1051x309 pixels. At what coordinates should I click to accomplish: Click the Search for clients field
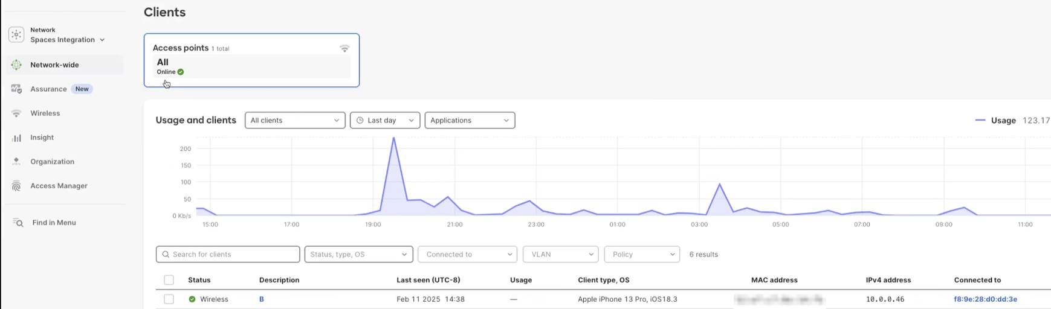click(x=228, y=254)
